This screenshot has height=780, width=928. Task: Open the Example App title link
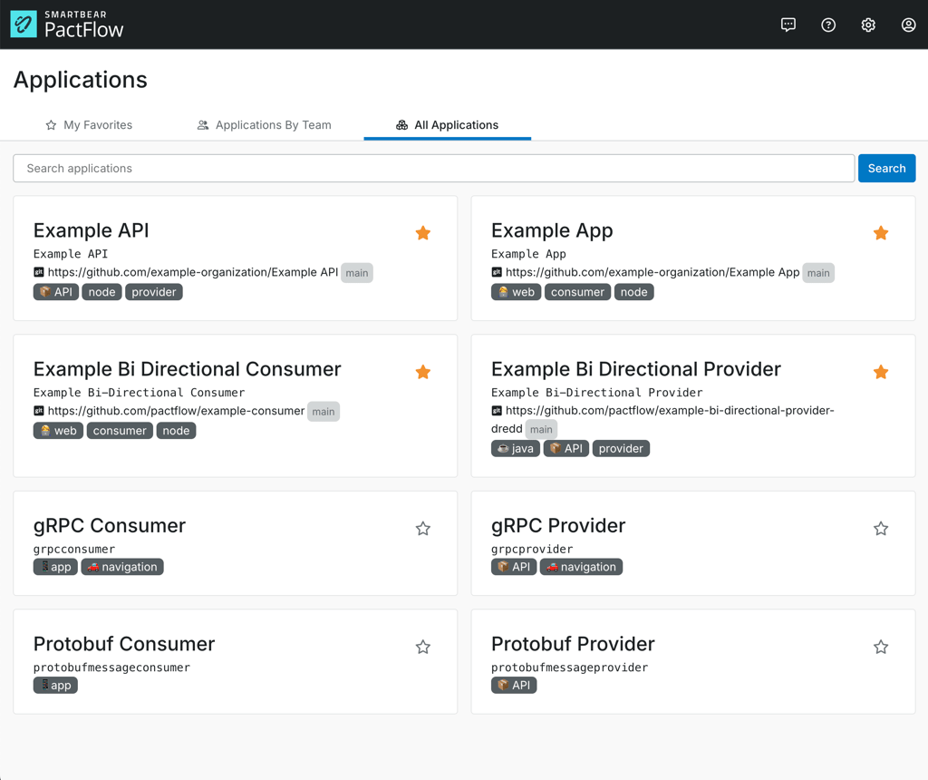(552, 230)
